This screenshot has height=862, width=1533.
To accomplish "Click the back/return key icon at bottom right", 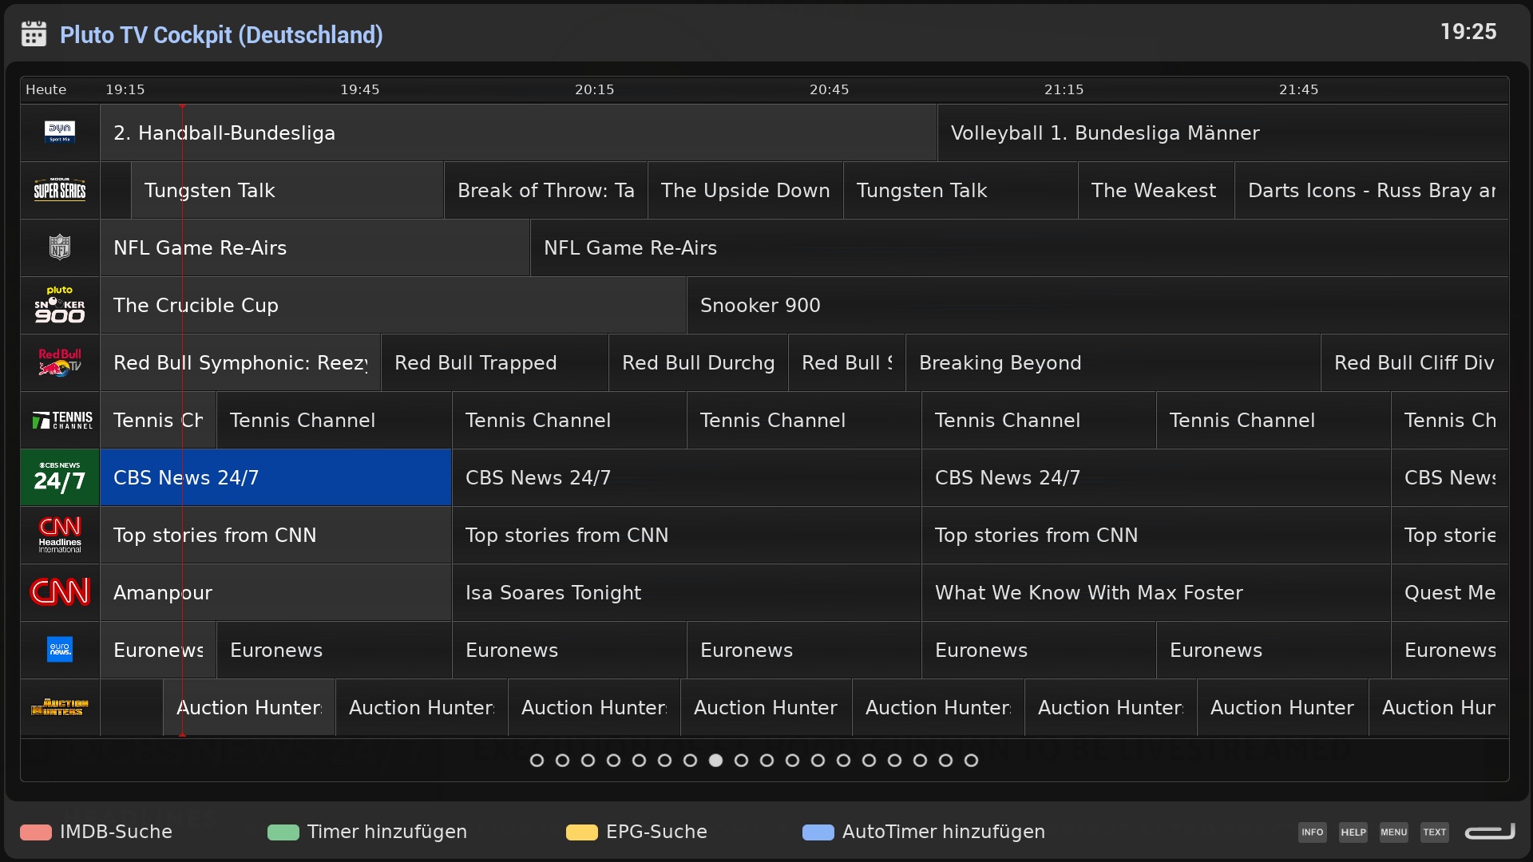I will [x=1489, y=832].
